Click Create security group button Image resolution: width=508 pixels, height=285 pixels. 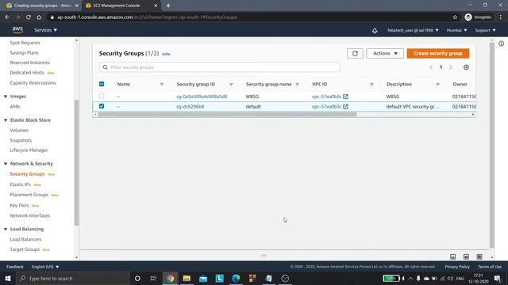tap(438, 53)
